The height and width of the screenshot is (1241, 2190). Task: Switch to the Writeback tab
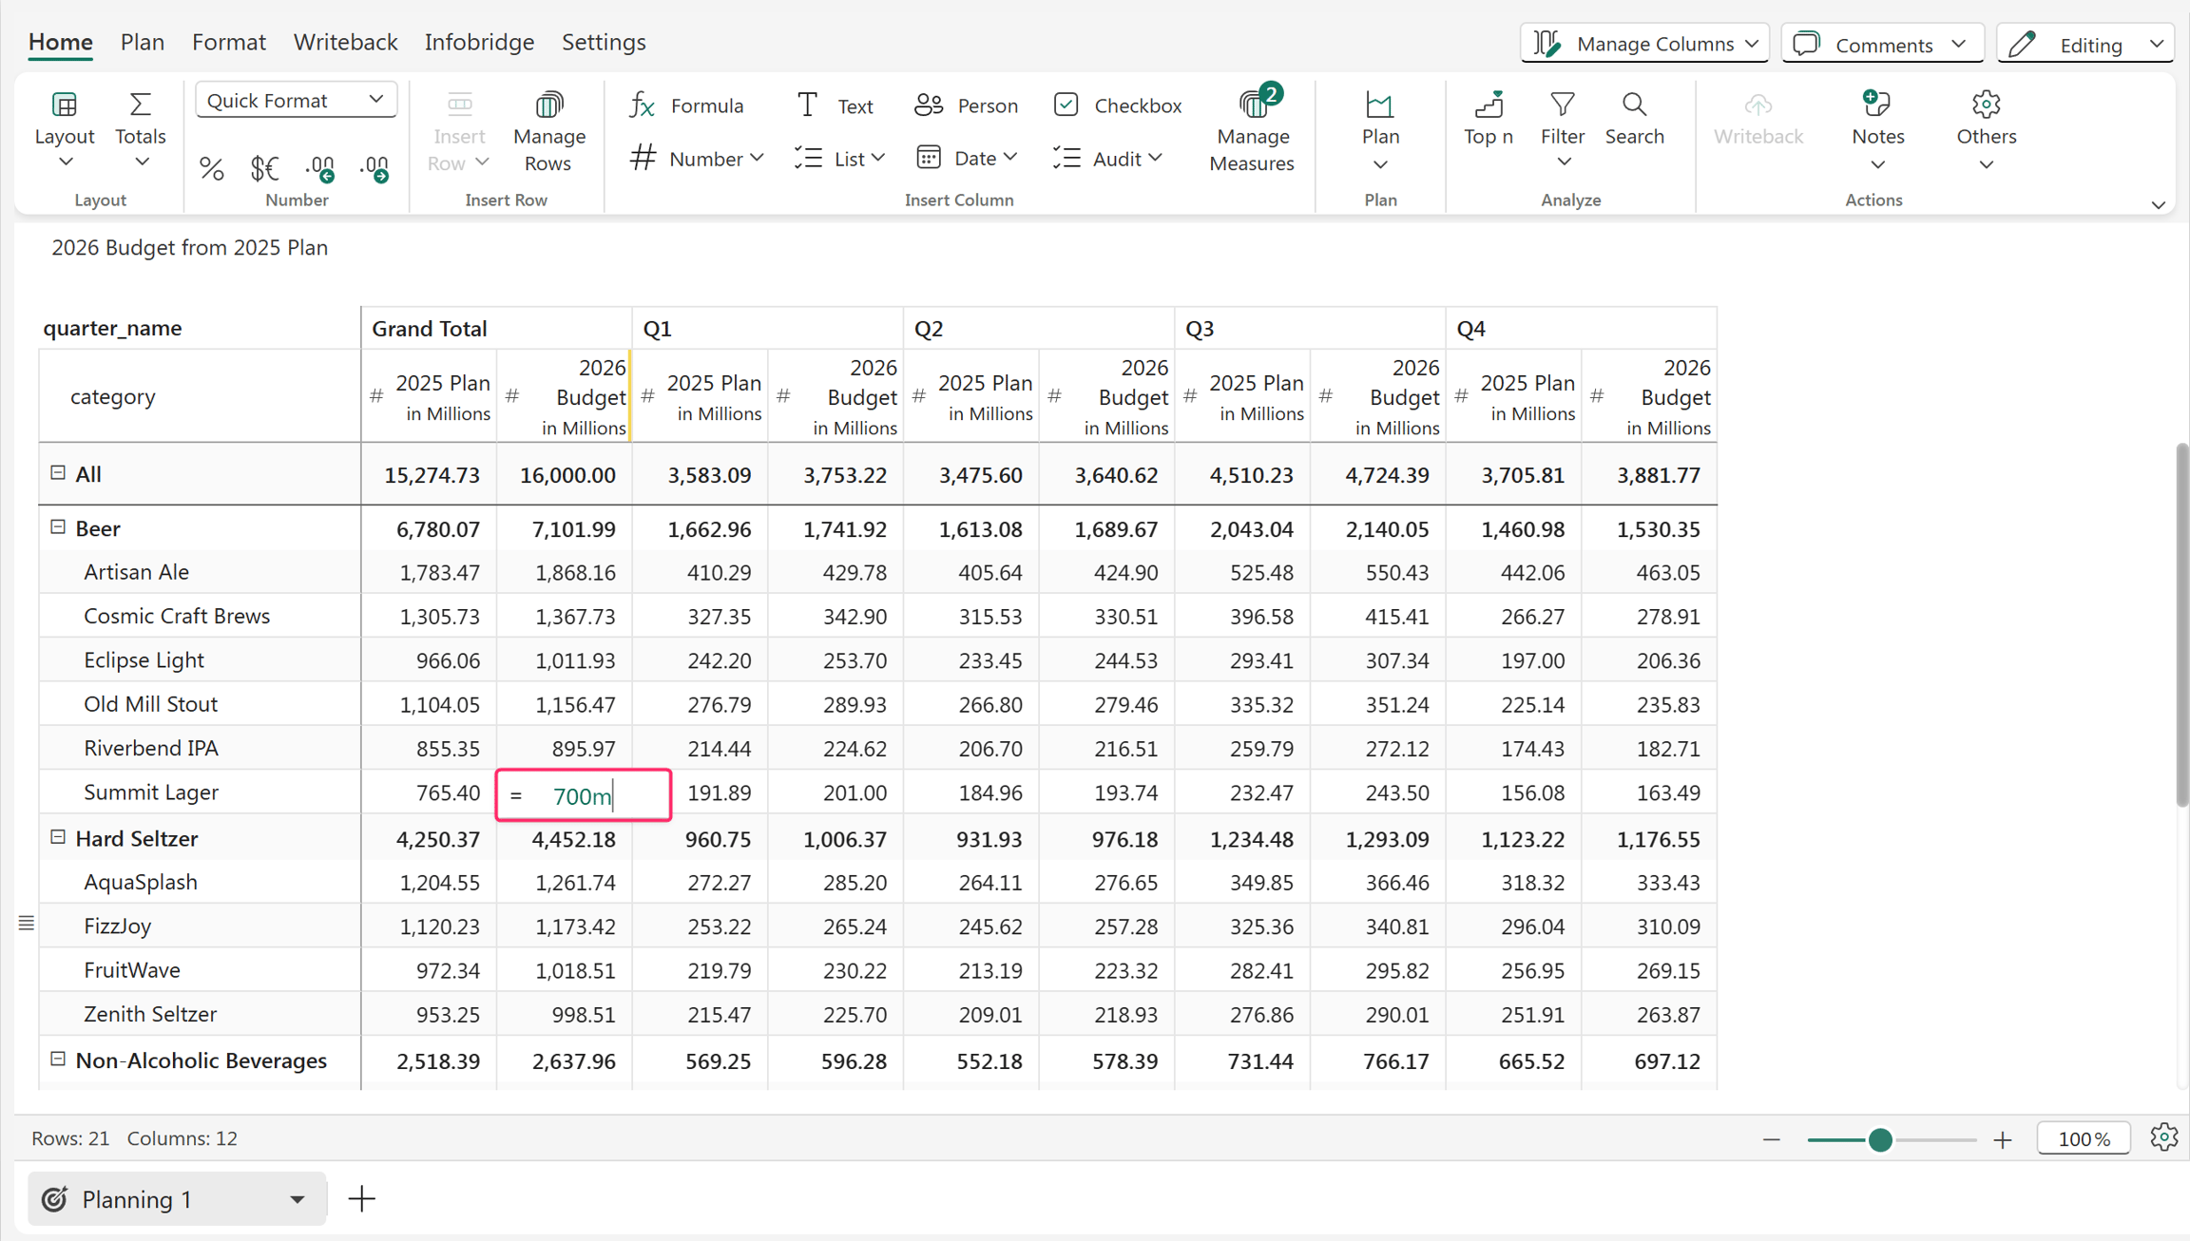(x=345, y=42)
